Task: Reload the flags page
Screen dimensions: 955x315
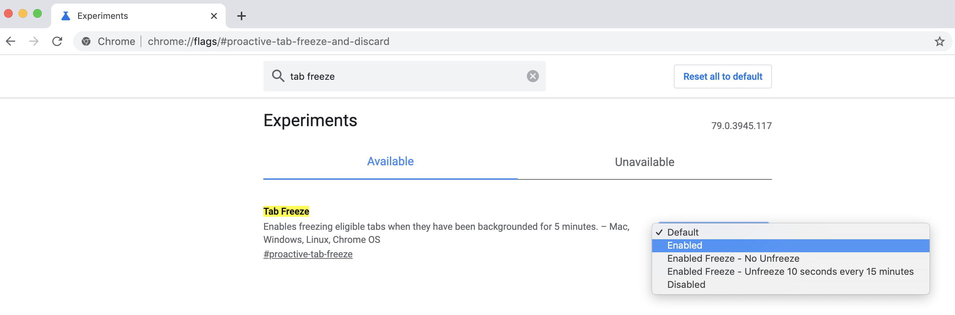Action: pyautogui.click(x=57, y=41)
